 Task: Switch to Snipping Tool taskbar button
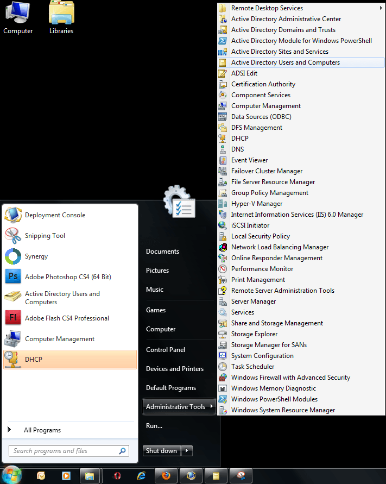click(241, 476)
